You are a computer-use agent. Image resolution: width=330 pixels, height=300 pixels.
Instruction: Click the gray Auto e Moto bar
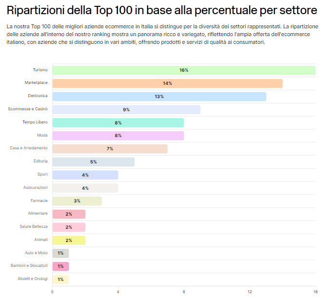60,253
